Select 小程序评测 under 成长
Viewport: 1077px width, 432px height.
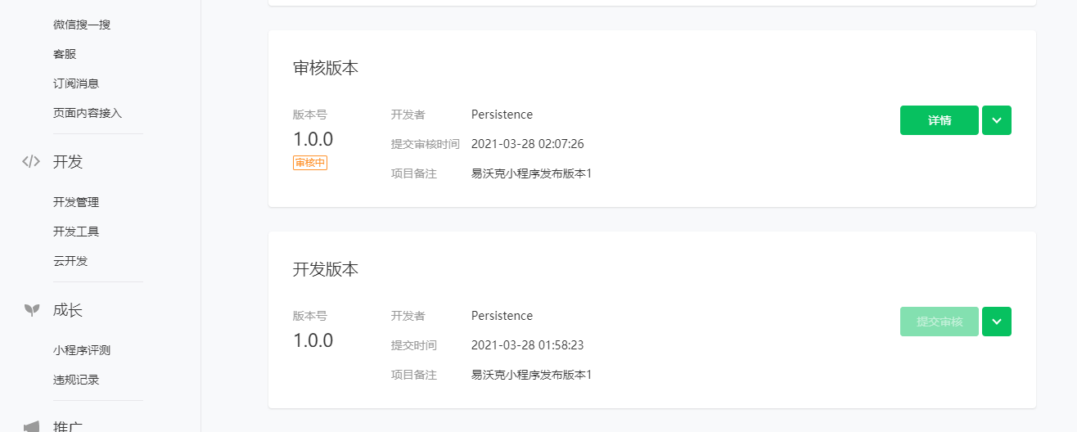(x=82, y=350)
